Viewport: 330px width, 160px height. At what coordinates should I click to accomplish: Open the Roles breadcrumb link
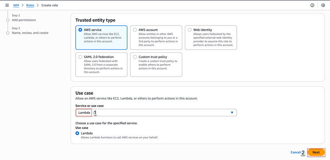30,5
